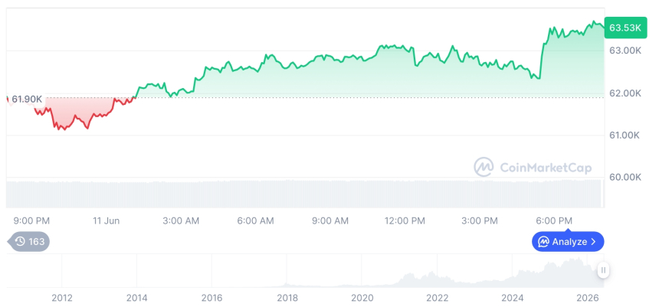659x307 pixels.
Task: Click the Analyze button
Action: [x=568, y=241]
